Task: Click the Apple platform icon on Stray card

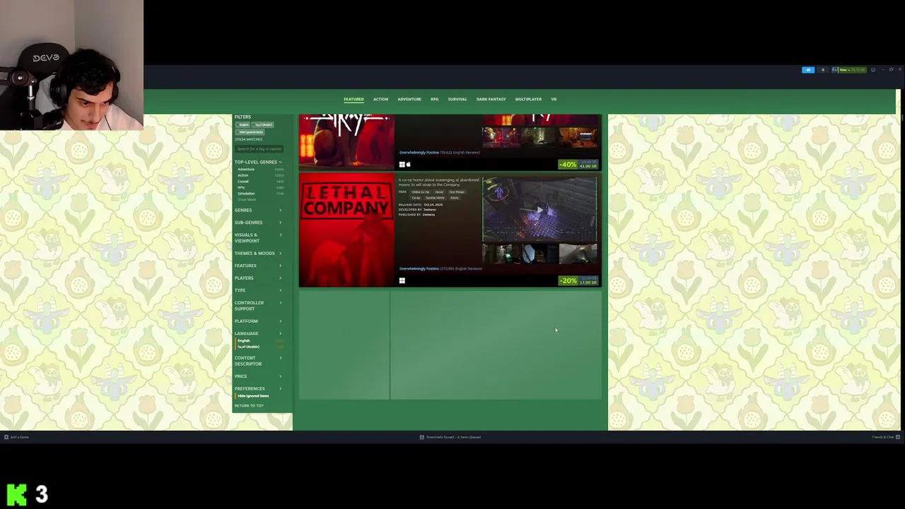Action: [409, 165]
